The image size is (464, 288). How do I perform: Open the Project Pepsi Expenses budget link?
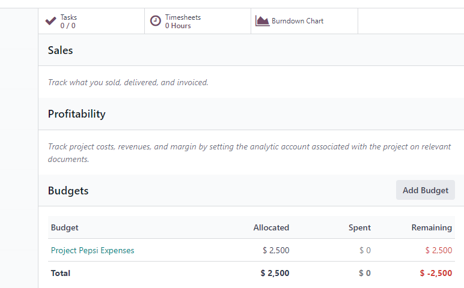coord(93,250)
